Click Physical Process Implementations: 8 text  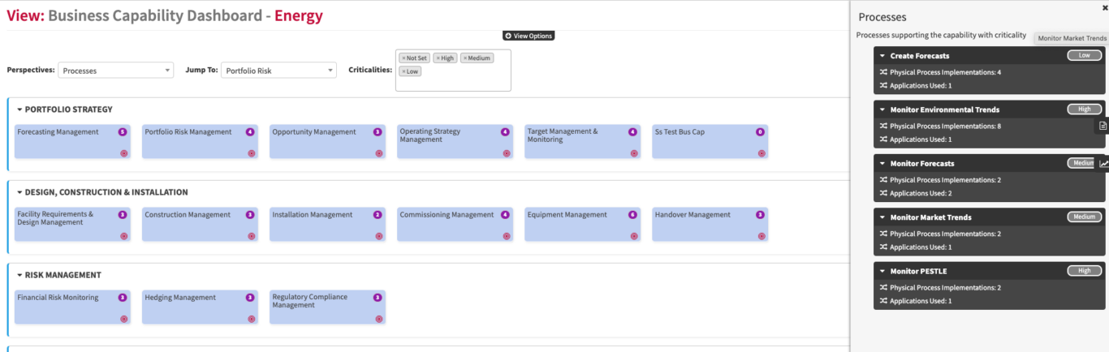945,127
